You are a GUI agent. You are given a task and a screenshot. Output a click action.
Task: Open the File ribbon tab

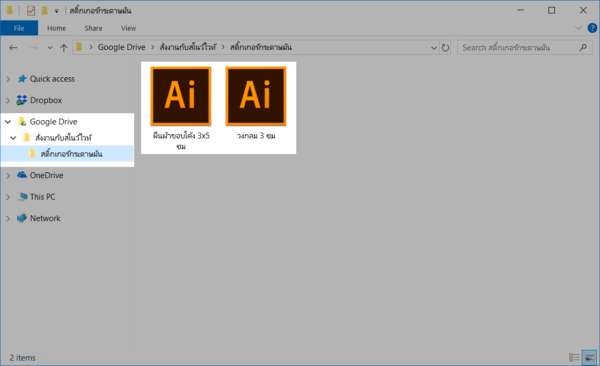coord(19,28)
